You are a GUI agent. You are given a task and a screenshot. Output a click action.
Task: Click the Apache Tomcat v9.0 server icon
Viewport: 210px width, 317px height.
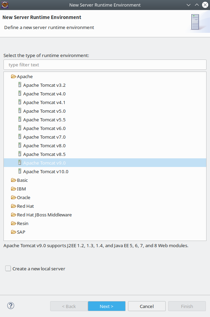(20, 163)
